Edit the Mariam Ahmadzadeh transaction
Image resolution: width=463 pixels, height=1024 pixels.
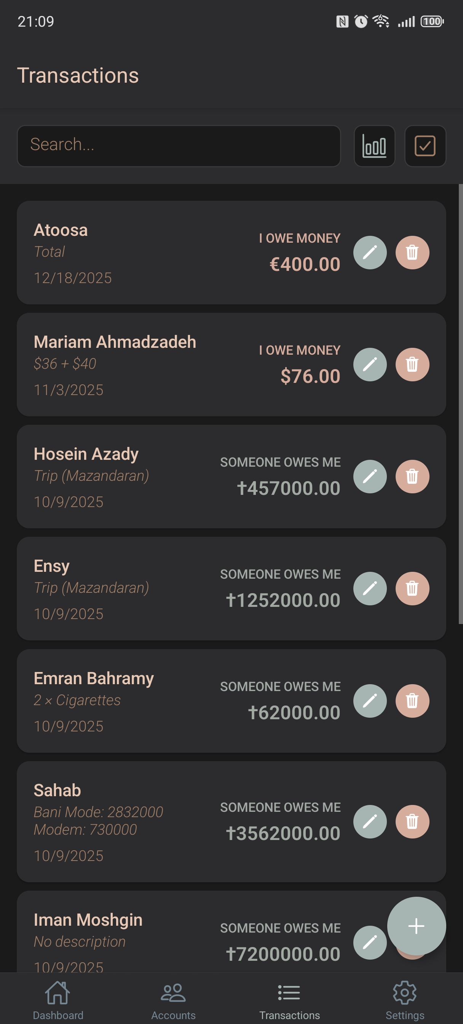[x=370, y=365]
